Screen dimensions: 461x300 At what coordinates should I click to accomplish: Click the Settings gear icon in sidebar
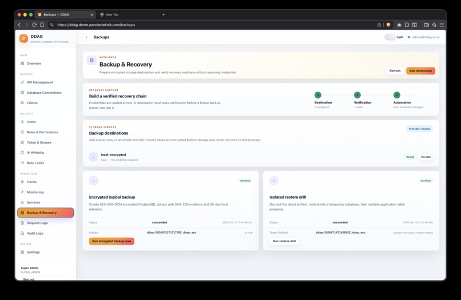tap(22, 252)
